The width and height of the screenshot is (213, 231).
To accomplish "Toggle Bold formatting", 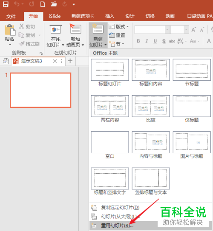I will click(138, 41).
